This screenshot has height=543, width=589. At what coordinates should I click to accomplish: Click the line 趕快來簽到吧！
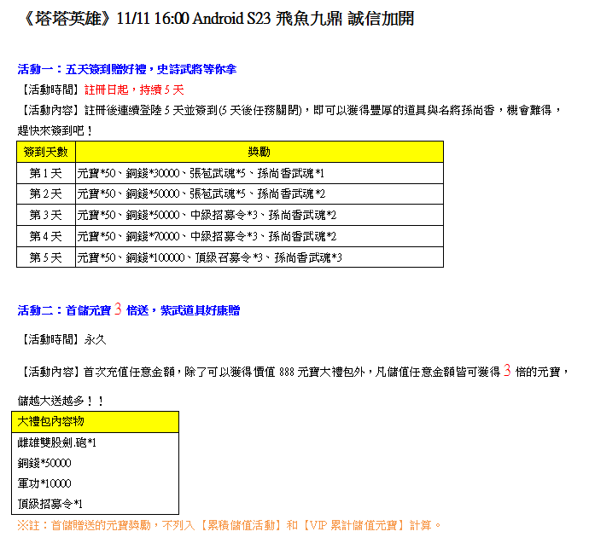(55, 130)
